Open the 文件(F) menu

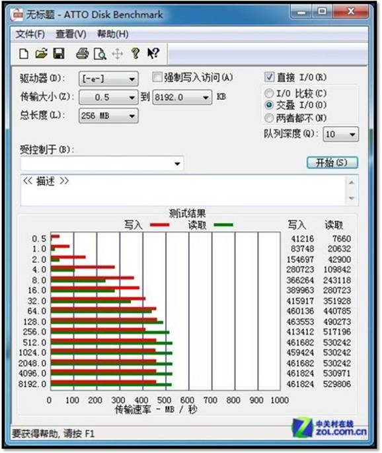point(30,34)
